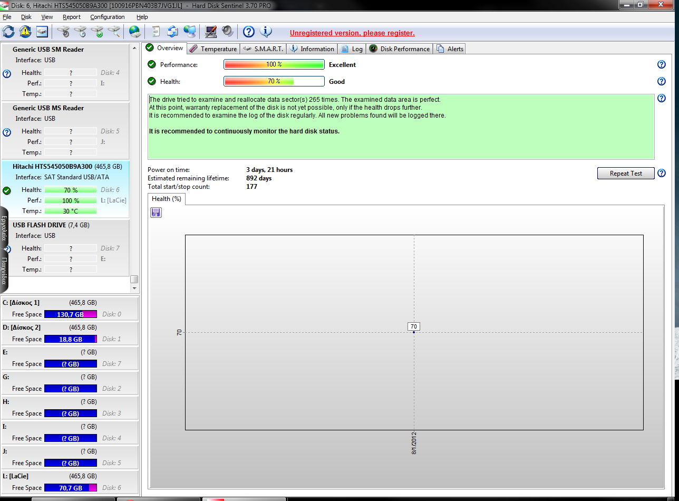Image resolution: width=679 pixels, height=501 pixels.
Task: Click the disk with stethoscope test icon
Action: 64,32
